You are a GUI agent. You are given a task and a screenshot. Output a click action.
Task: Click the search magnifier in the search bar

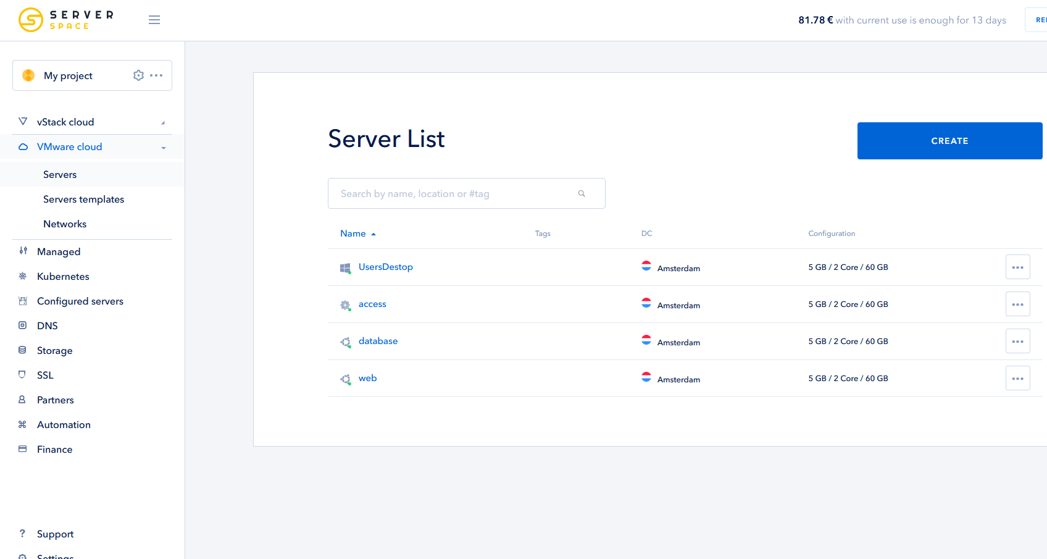582,193
